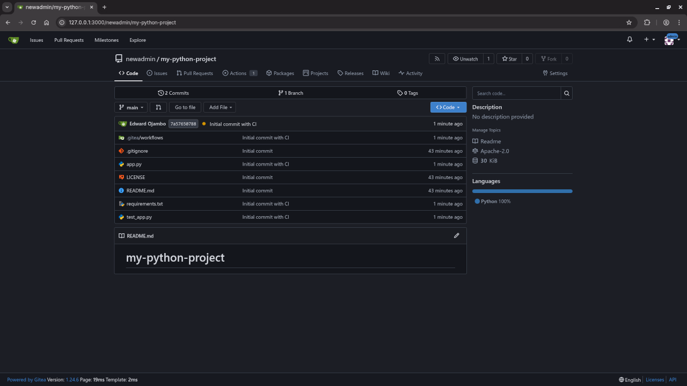Click the README.md info file icon
The height and width of the screenshot is (386, 687).
pyautogui.click(x=121, y=191)
